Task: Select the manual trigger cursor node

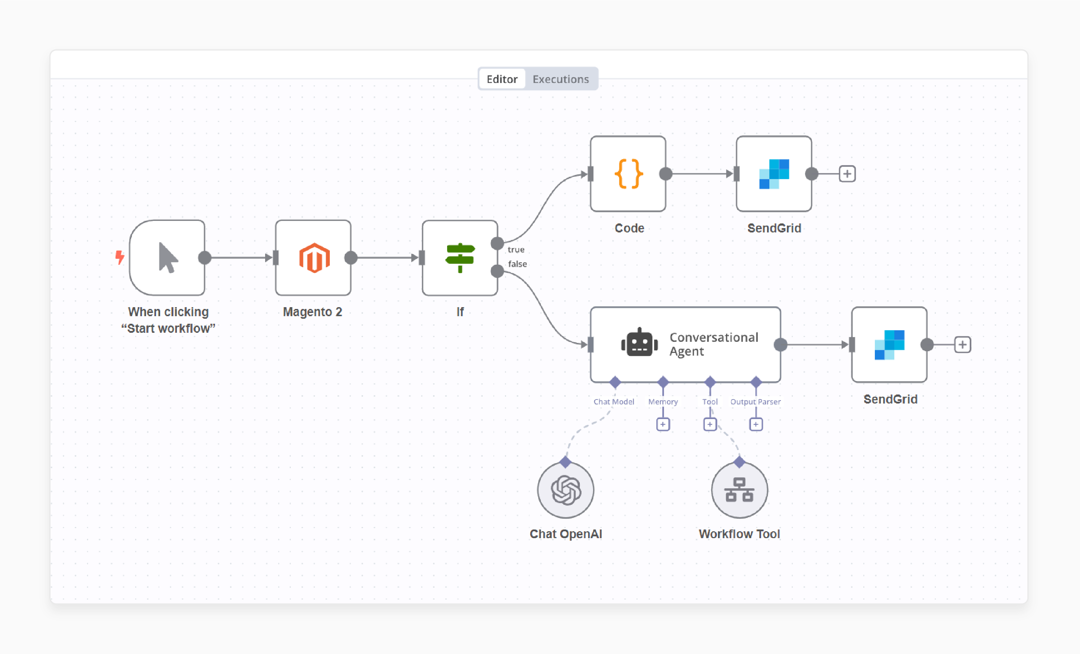Action: pos(168,258)
